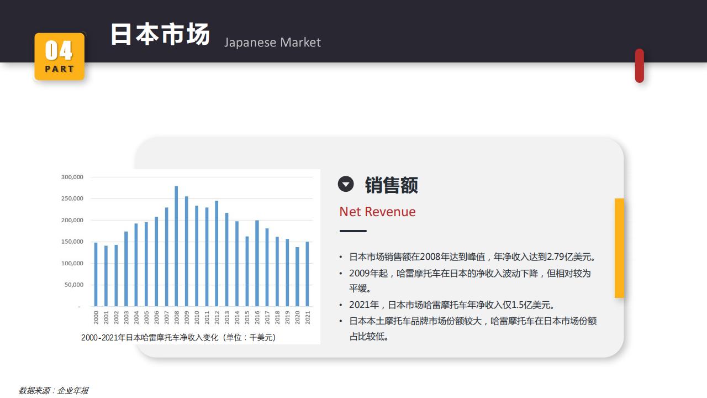Click the bullet about 日本本土摩托车品牌市场份额
This screenshot has width=707, height=398.
pos(468,328)
